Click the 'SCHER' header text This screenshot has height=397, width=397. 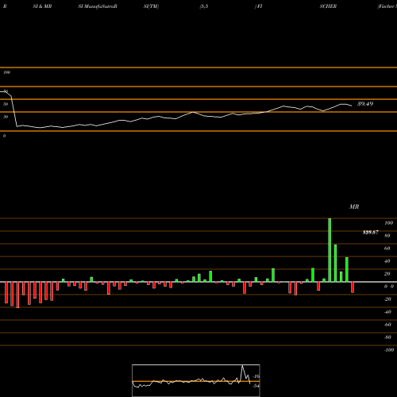pyautogui.click(x=328, y=6)
